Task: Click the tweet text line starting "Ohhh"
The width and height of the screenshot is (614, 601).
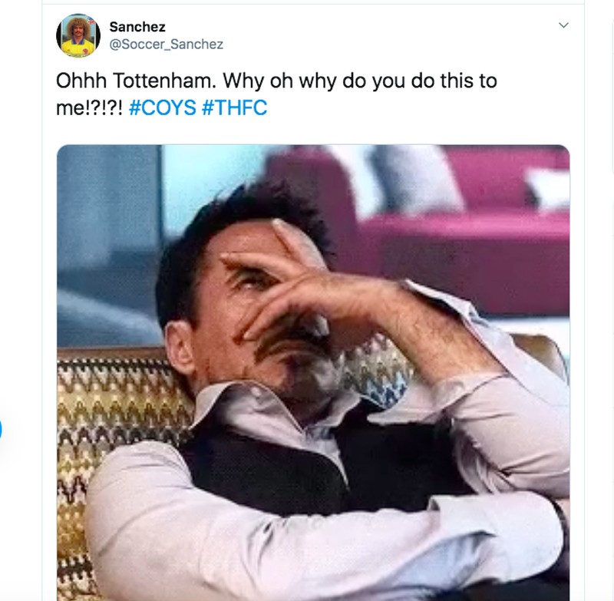Action: (x=276, y=81)
